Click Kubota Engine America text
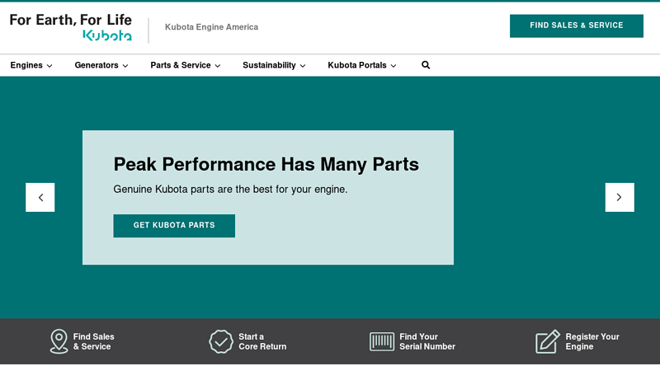 pos(211,27)
